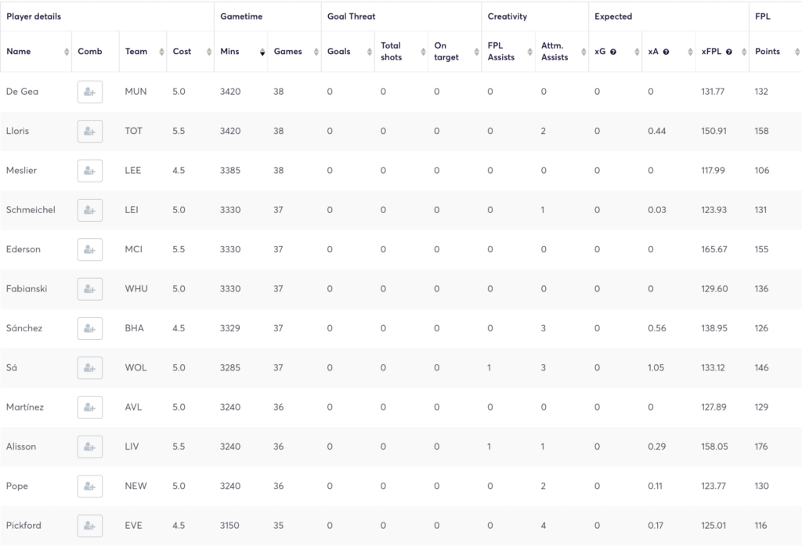Toggle sorting on the Cost column
The width and height of the screenshot is (802, 546).
click(x=210, y=52)
